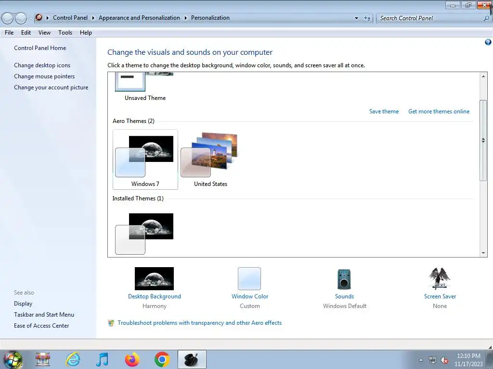Expand the breadcrumb arrow after Control Panel
Viewport: 493px width, 369px height.
pos(93,18)
